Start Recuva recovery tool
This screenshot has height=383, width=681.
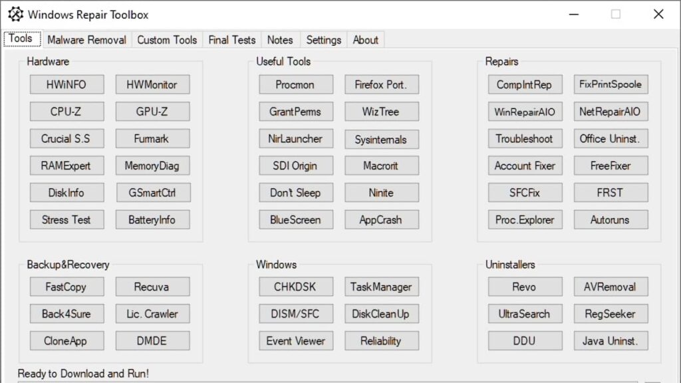pos(152,287)
